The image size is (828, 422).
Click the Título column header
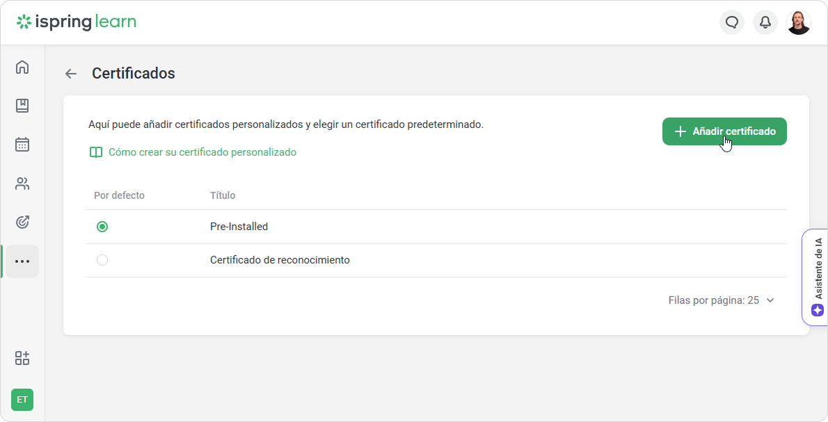pyautogui.click(x=223, y=195)
